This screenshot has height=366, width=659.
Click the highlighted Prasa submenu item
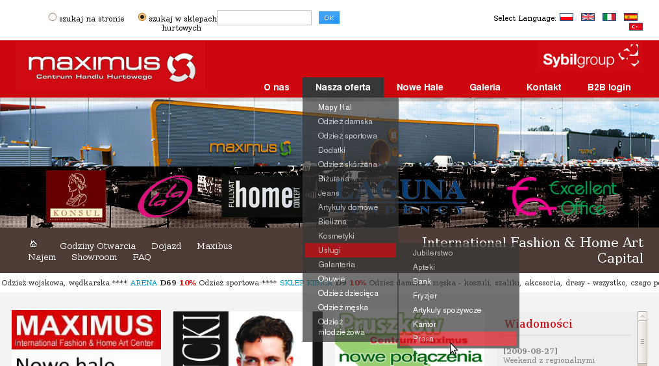458,339
